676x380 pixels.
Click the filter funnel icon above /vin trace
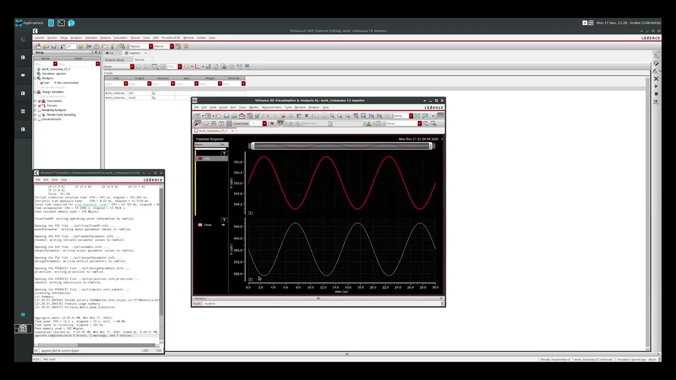pyautogui.click(x=224, y=154)
